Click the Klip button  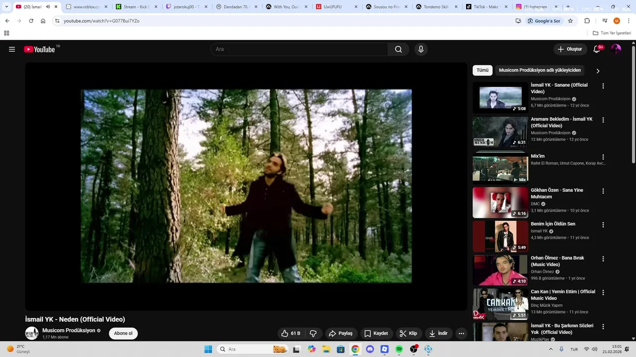(x=409, y=333)
